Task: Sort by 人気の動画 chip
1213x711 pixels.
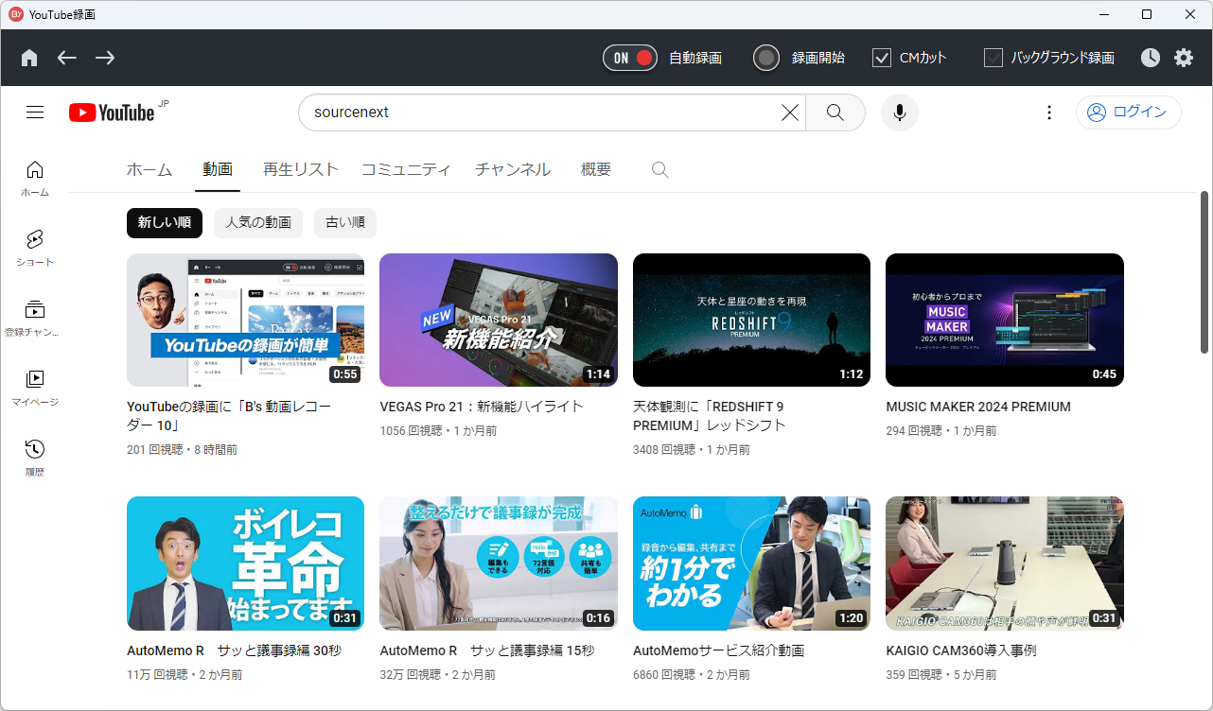Action: pos(258,223)
